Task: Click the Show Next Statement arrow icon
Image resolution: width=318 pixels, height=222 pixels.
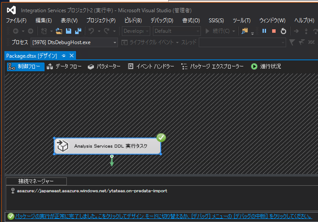Action: coord(296,31)
